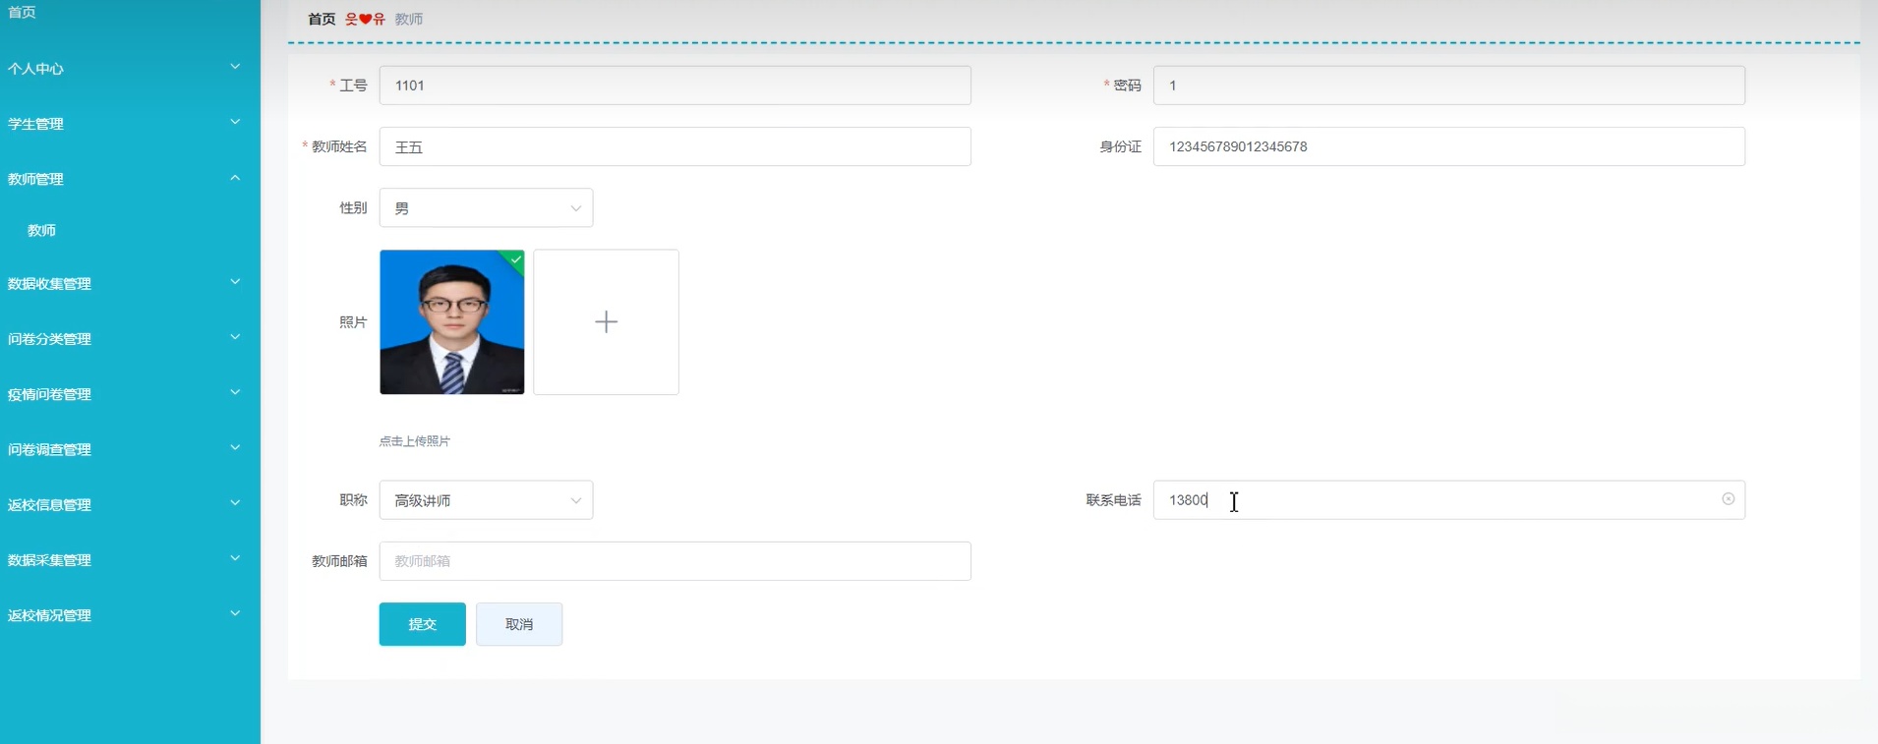Expand the 疫情问卷管理 sidebar menu

click(130, 393)
